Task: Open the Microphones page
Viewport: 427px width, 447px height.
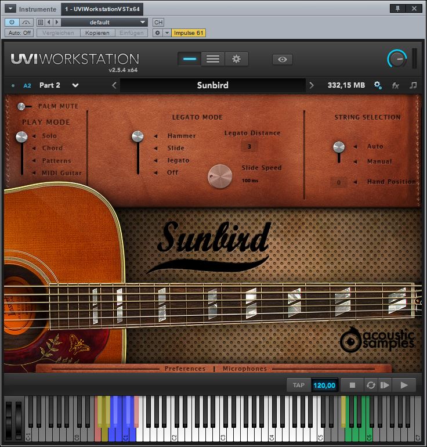Action: tap(245, 369)
